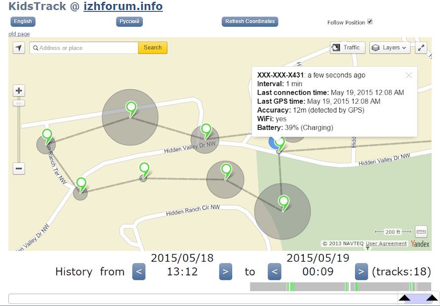Screen dimensions: 440x306
Task: Open the old page link
Action: click(19, 34)
